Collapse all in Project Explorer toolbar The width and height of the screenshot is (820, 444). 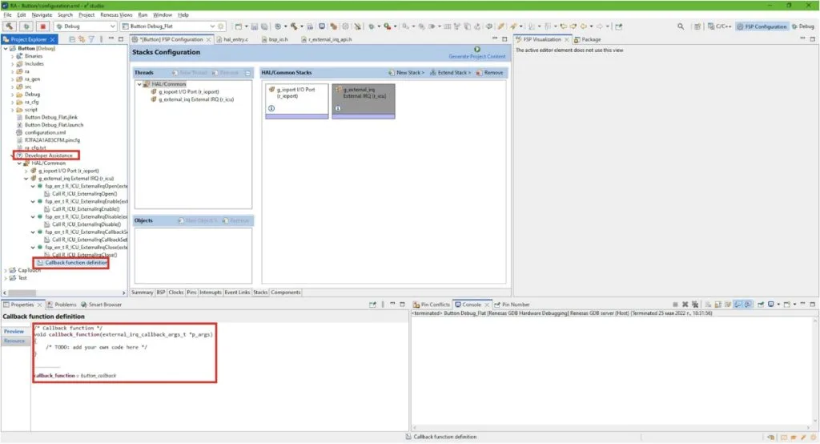coord(72,39)
